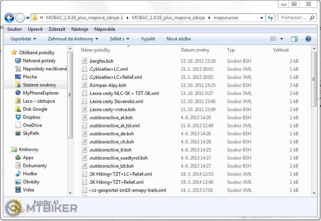This screenshot has height=221, width=321.
Task: Sort by the Datum změny column header
Action: 195,50
